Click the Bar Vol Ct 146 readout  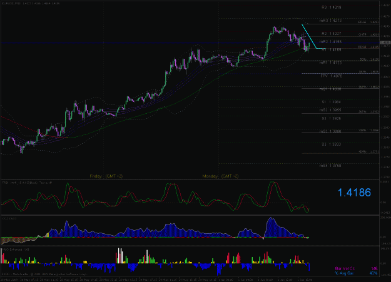tap(357, 268)
